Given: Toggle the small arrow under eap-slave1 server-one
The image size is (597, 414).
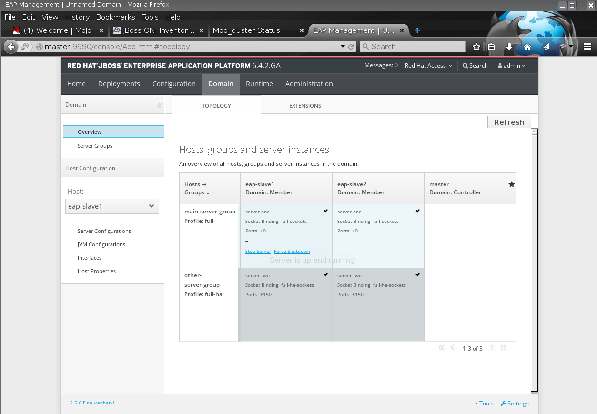Looking at the screenshot, I should tap(247, 242).
